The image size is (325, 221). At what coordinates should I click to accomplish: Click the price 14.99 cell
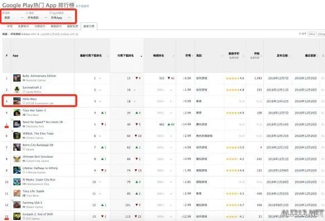[186, 124]
